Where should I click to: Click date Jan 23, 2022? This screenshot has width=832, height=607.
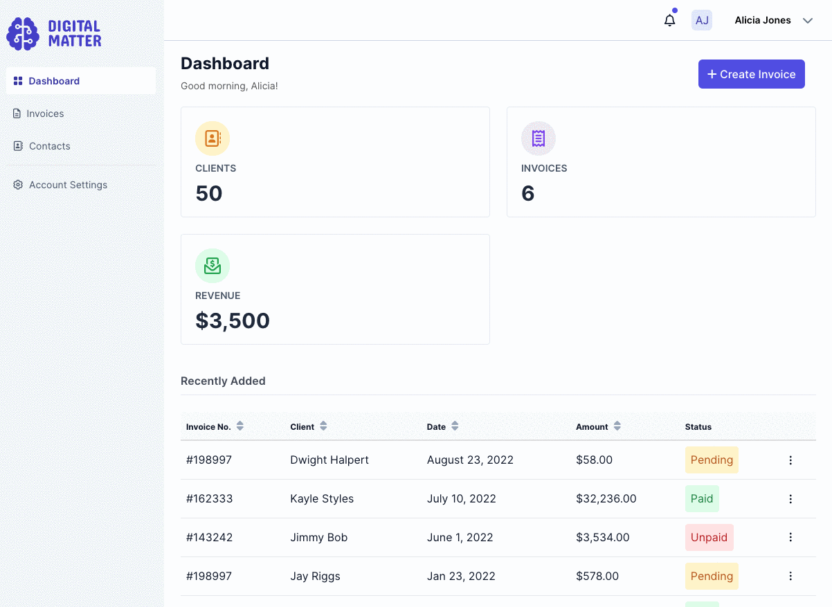click(x=461, y=576)
